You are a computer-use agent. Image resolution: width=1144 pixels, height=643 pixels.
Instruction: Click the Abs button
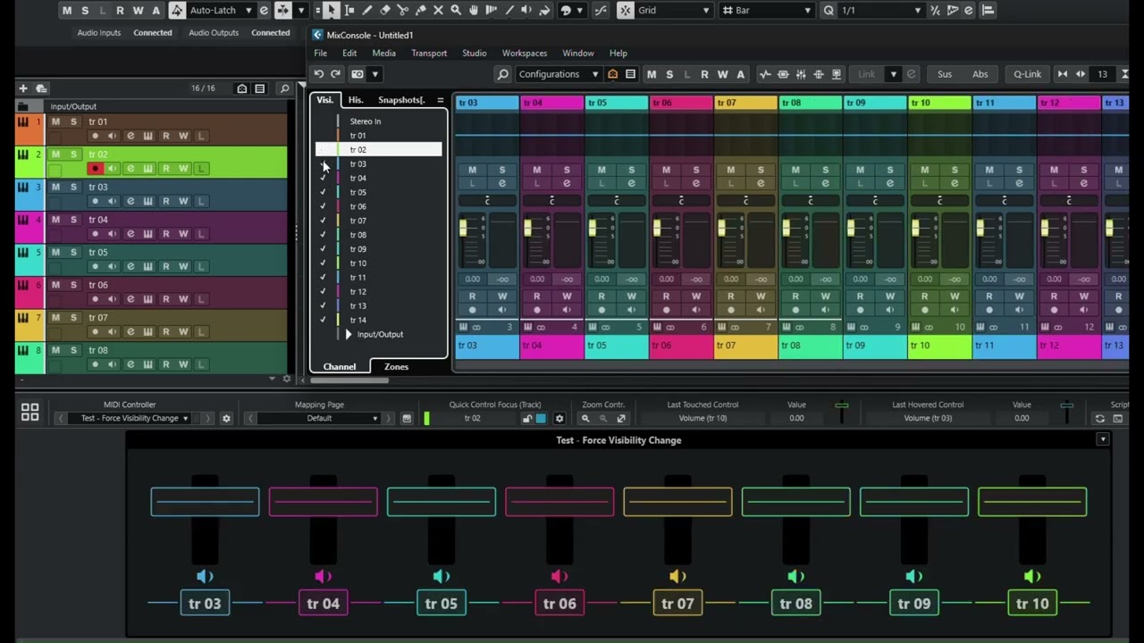pos(980,74)
